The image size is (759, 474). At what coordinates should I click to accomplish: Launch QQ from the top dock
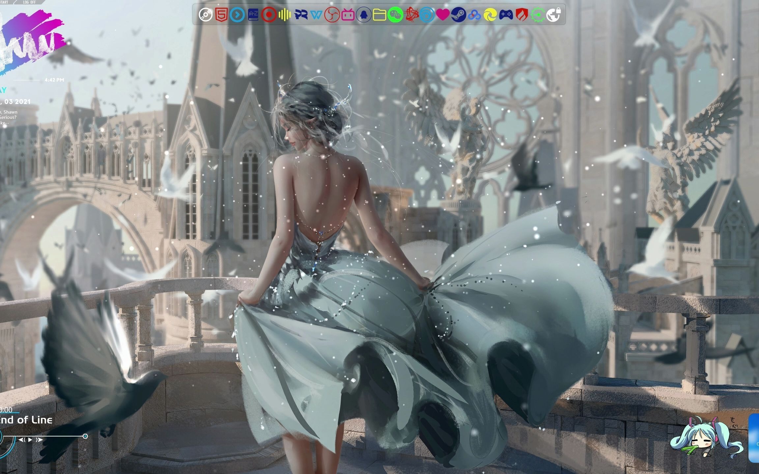(363, 15)
